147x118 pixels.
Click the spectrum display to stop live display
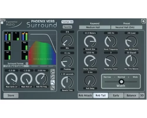[x=42, y=49]
